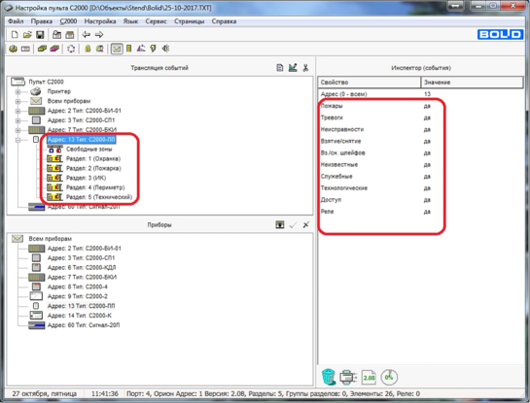Open a configuration file from disk
Screen dimensions: 530x403
tap(27, 34)
